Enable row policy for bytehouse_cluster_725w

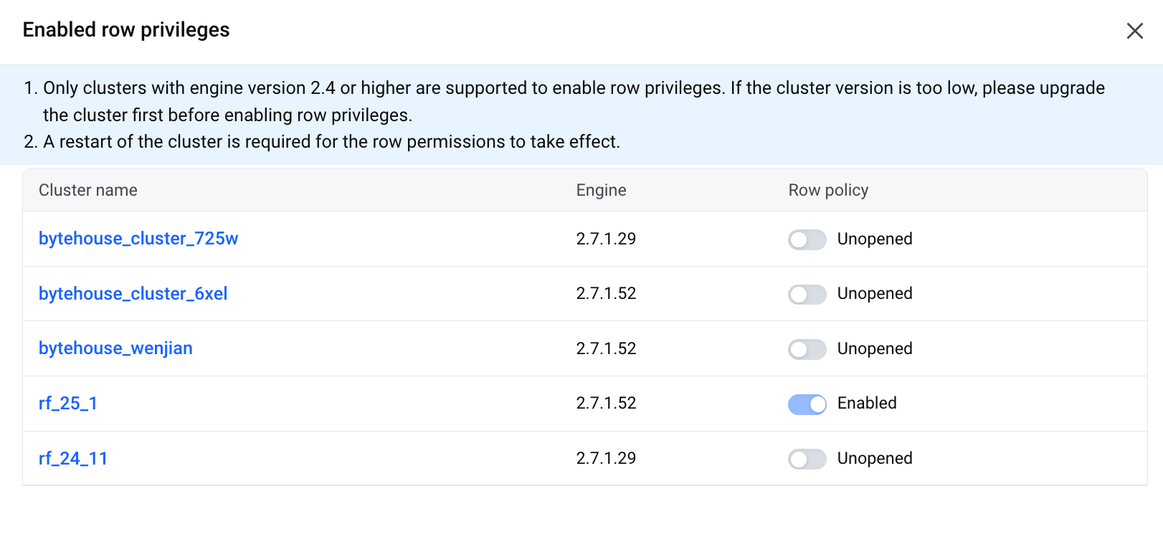pyautogui.click(x=807, y=239)
